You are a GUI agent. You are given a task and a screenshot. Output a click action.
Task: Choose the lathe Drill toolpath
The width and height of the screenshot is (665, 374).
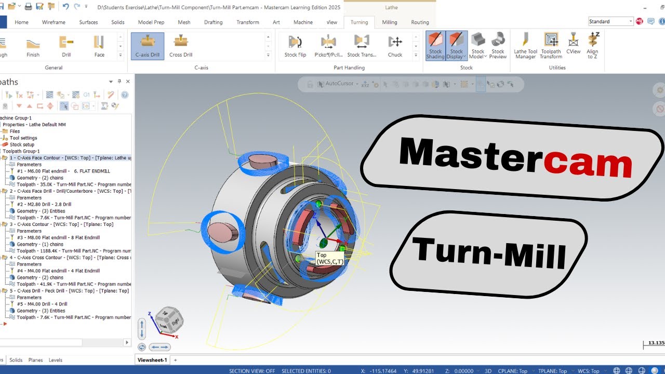(x=66, y=46)
